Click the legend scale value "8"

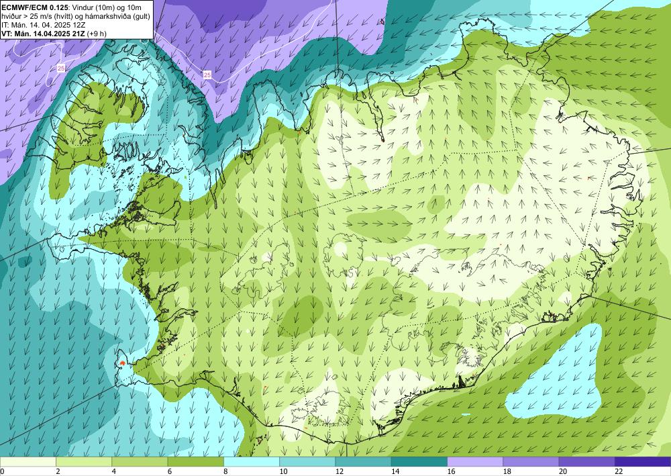tap(225, 471)
